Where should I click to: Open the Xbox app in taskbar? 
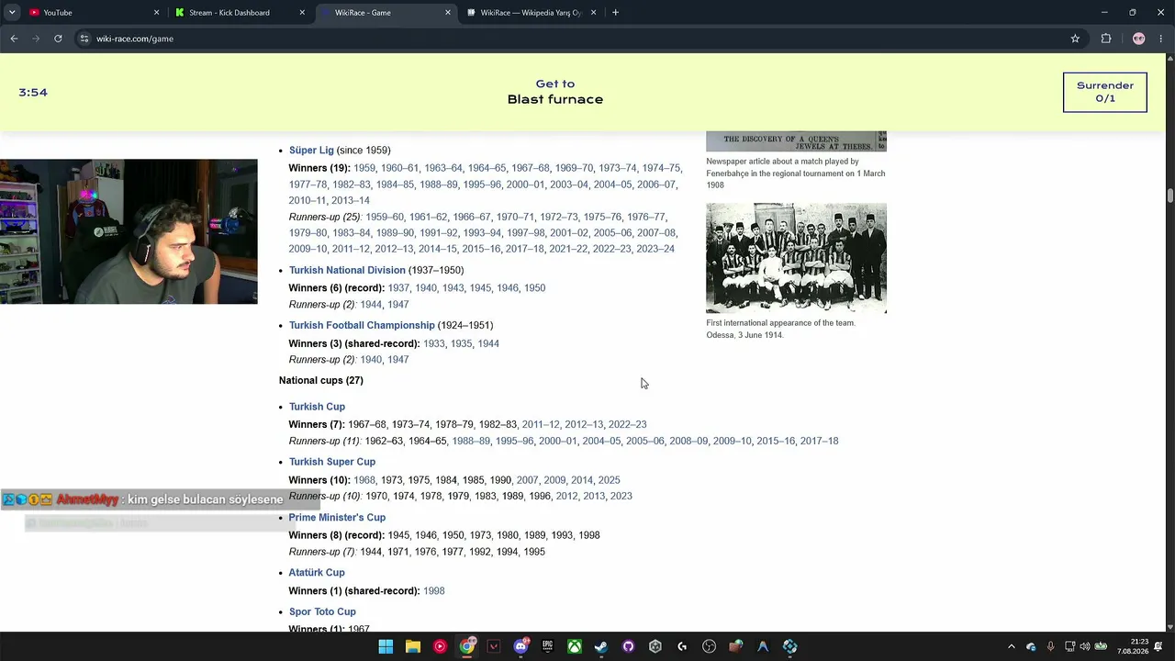(x=575, y=646)
